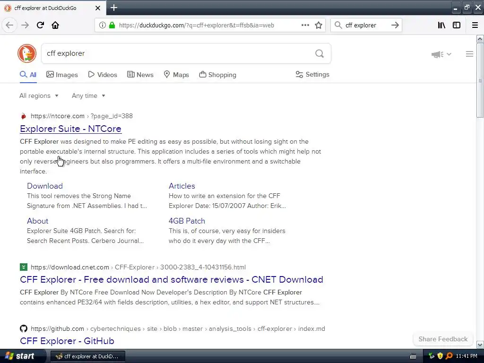Image resolution: width=484 pixels, height=363 pixels.
Task: Open page actions three-dot menu
Action: pyautogui.click(x=305, y=25)
